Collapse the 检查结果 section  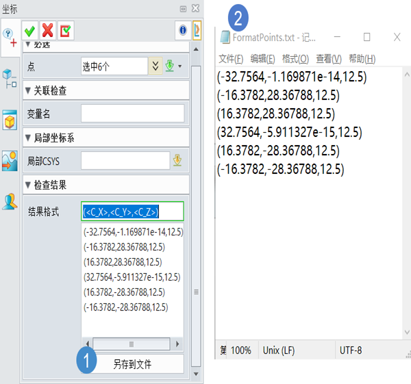(27, 185)
